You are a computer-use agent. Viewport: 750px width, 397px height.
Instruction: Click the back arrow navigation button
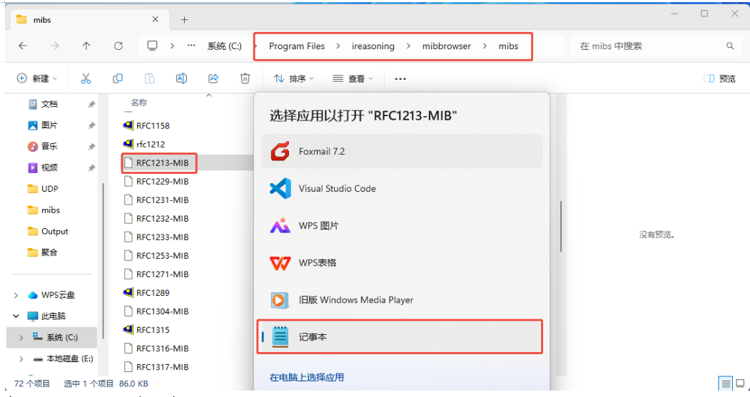[x=23, y=46]
